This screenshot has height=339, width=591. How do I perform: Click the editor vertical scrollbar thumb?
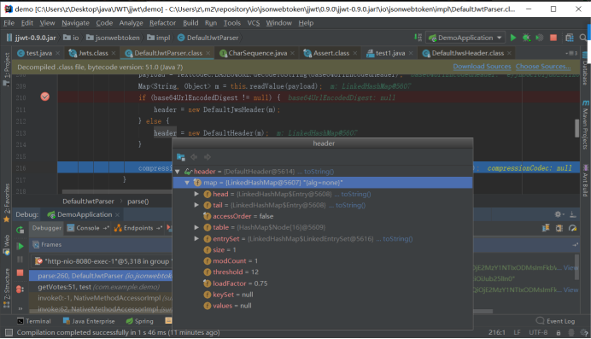pos(576,128)
